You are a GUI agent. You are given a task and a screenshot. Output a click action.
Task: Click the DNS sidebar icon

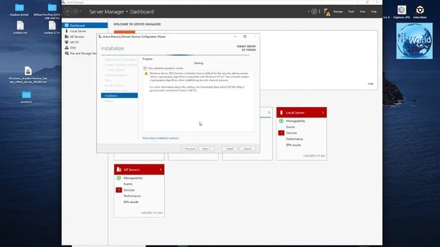click(x=67, y=47)
